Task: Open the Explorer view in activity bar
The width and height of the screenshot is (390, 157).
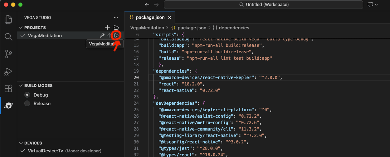Action: click(x=8, y=19)
